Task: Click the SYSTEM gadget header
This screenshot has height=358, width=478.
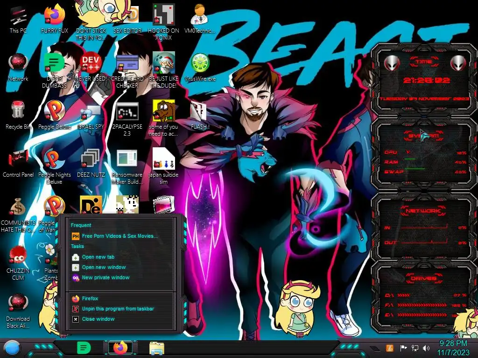Action: [x=423, y=136]
